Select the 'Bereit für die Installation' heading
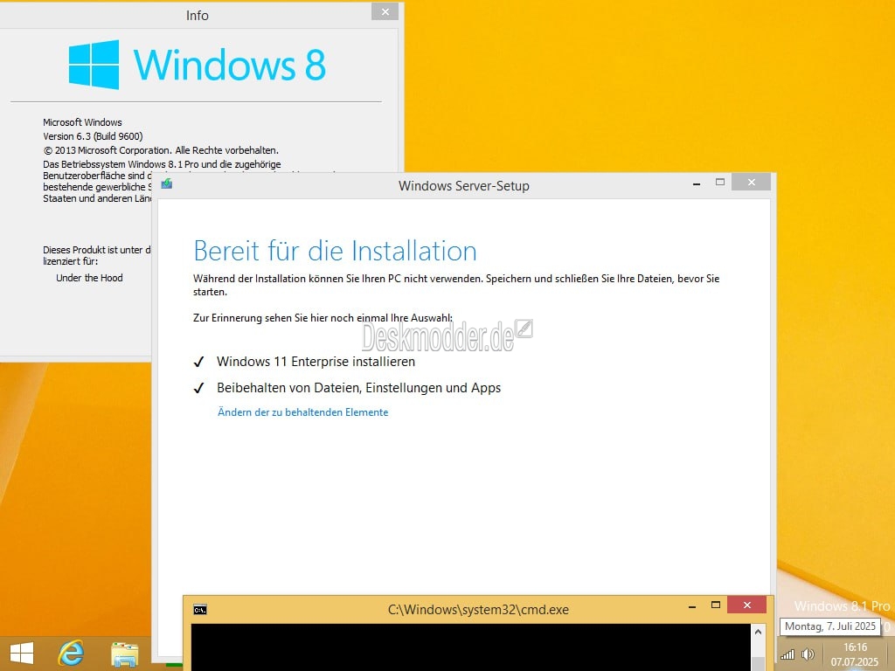This screenshot has height=671, width=895. (x=335, y=251)
